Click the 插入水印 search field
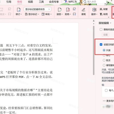Screen dimensions: 114x114 (x=95, y=2)
